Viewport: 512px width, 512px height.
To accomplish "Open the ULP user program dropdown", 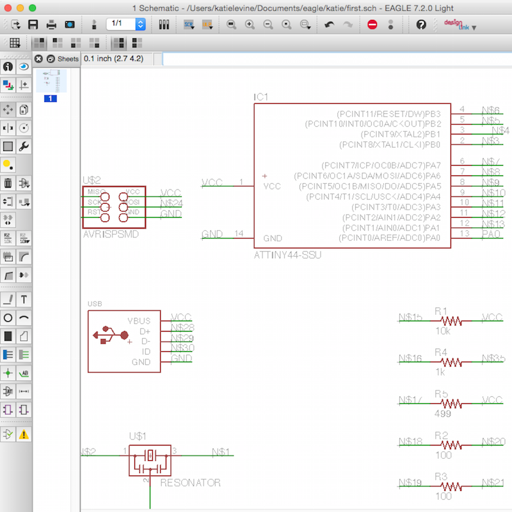I will (207, 24).
